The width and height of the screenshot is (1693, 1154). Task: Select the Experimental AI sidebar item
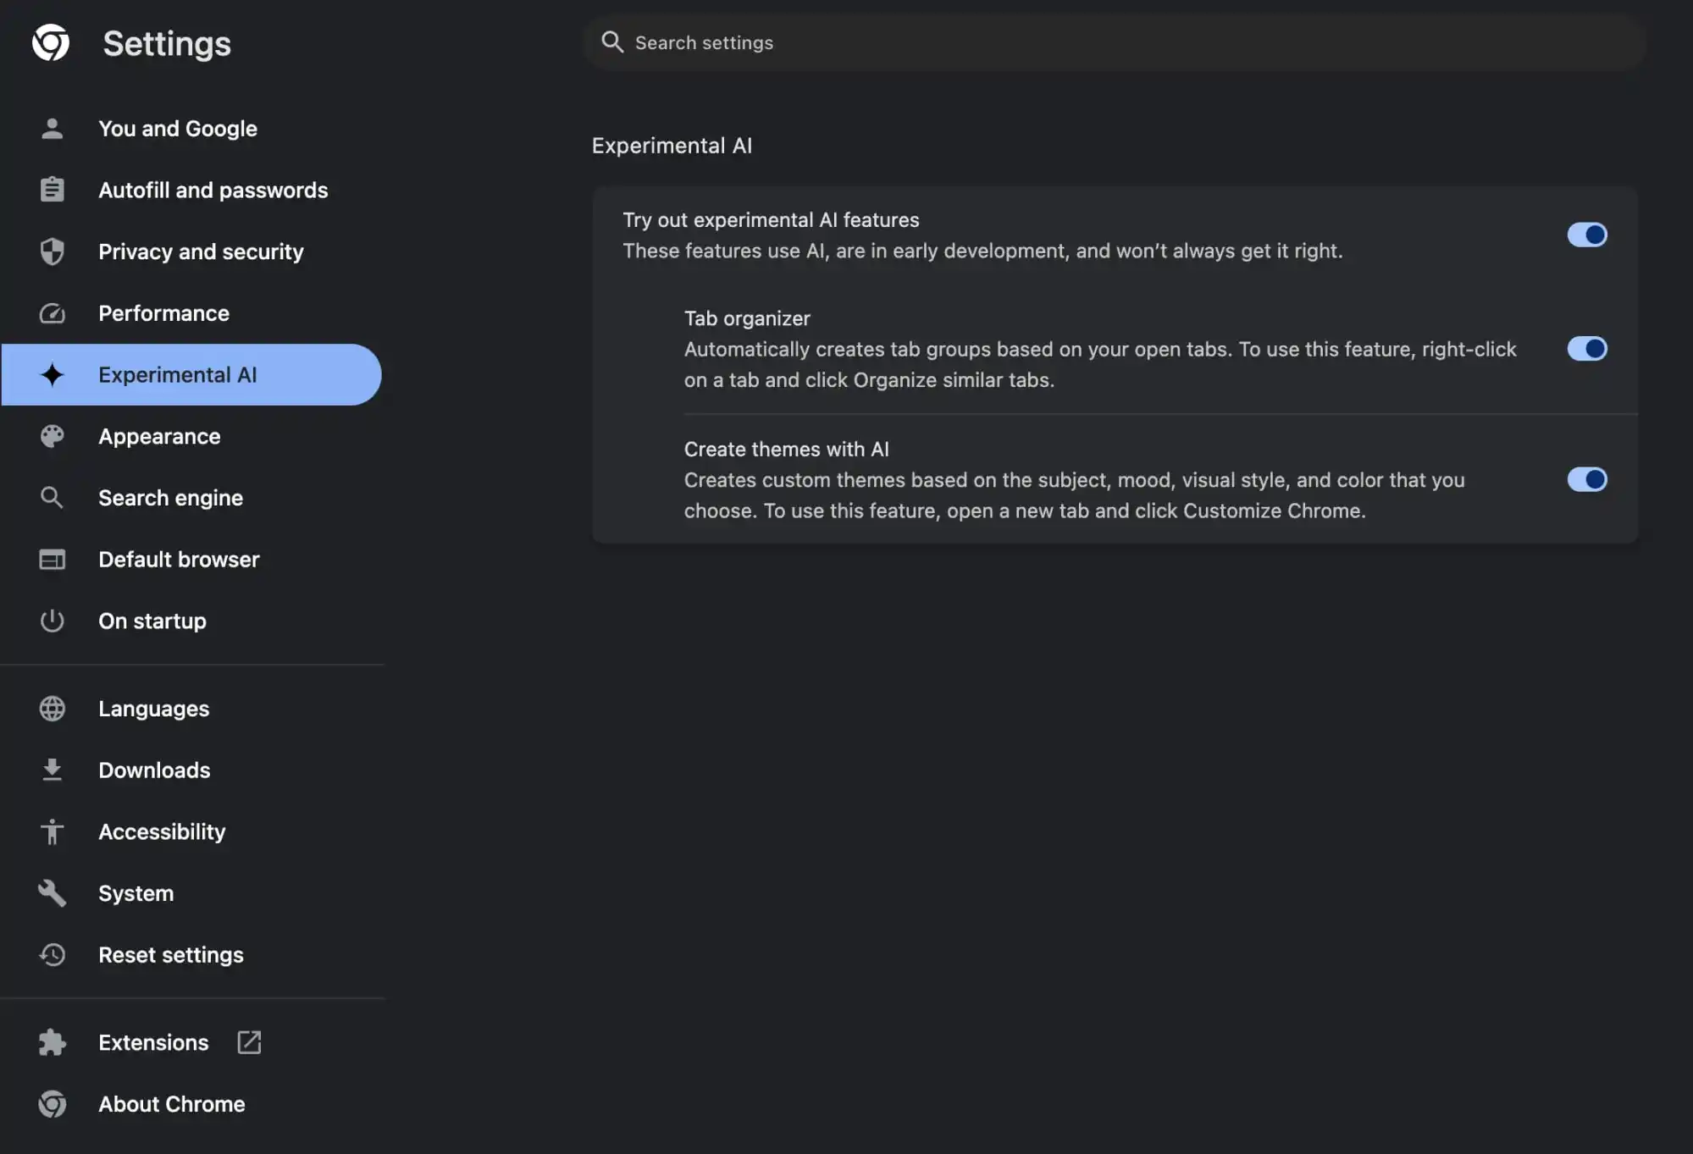(x=191, y=374)
